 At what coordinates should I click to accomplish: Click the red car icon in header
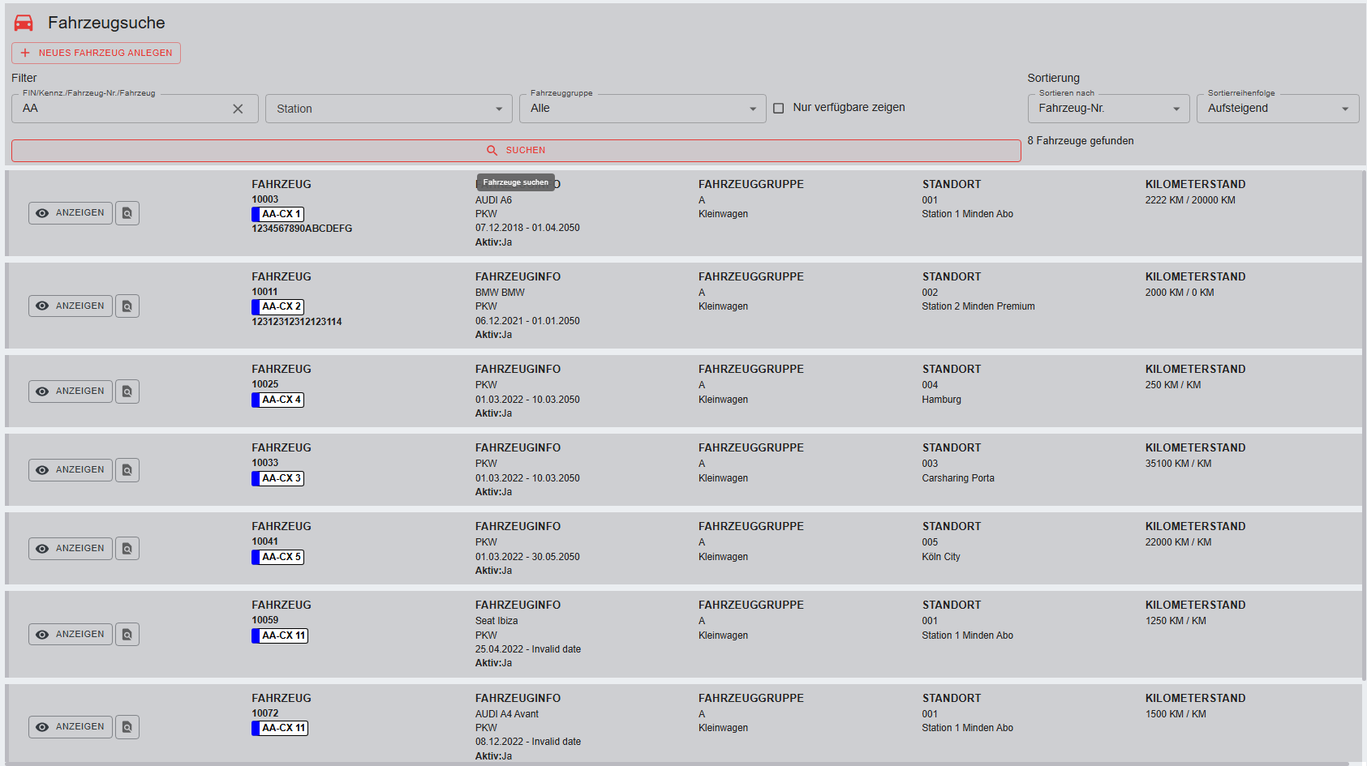click(24, 23)
